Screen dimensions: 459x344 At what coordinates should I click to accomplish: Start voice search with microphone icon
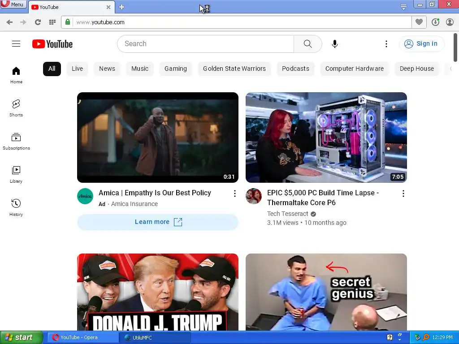pyautogui.click(x=334, y=44)
